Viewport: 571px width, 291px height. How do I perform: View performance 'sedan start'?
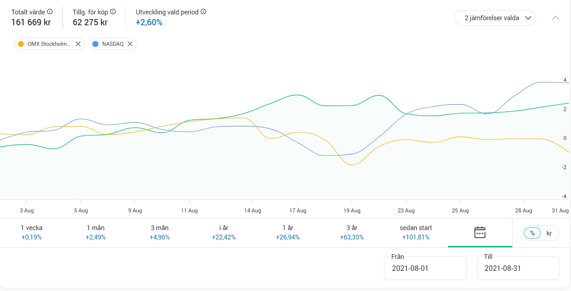click(416, 232)
